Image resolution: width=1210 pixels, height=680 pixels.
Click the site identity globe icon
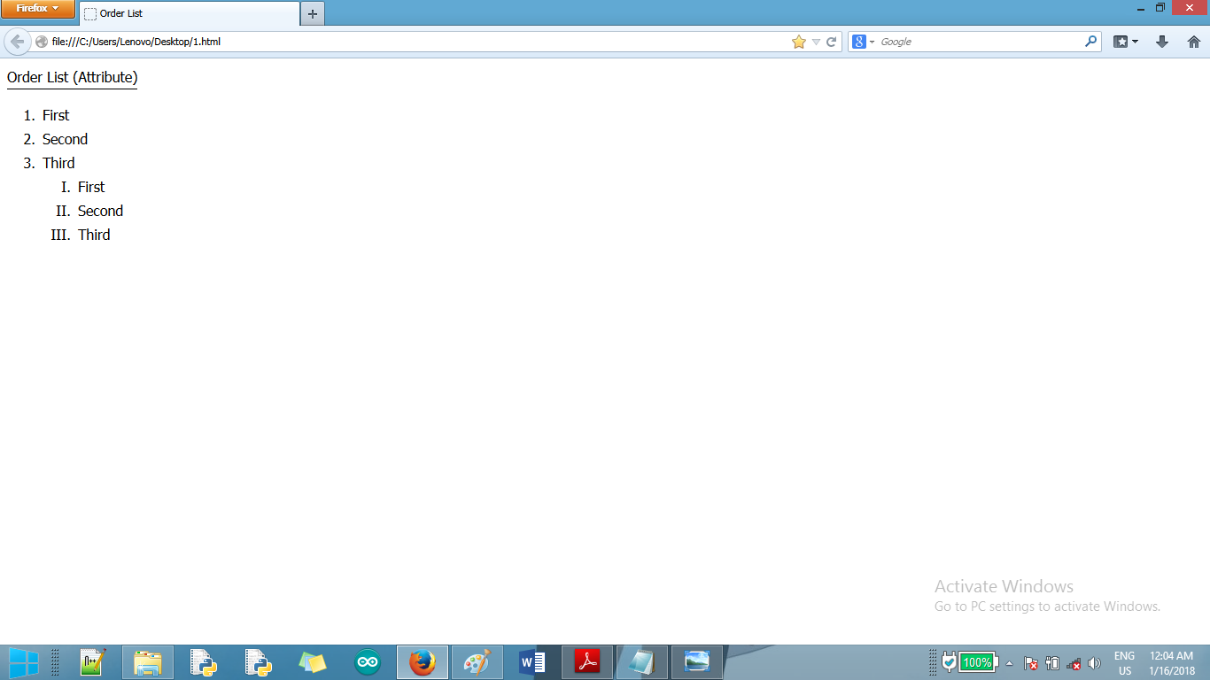42,42
